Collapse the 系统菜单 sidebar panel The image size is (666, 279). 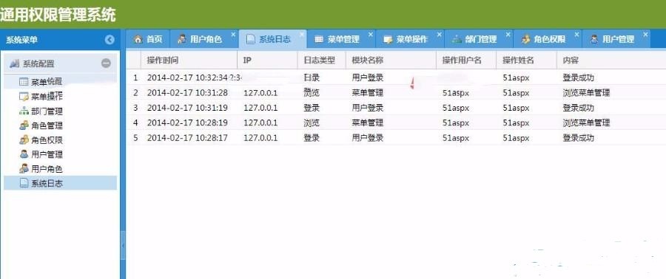110,40
